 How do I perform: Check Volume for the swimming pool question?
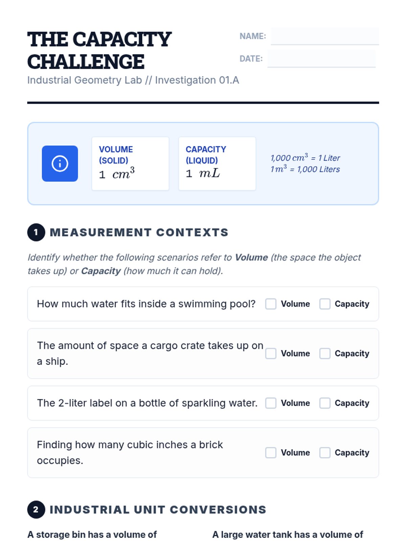click(271, 304)
